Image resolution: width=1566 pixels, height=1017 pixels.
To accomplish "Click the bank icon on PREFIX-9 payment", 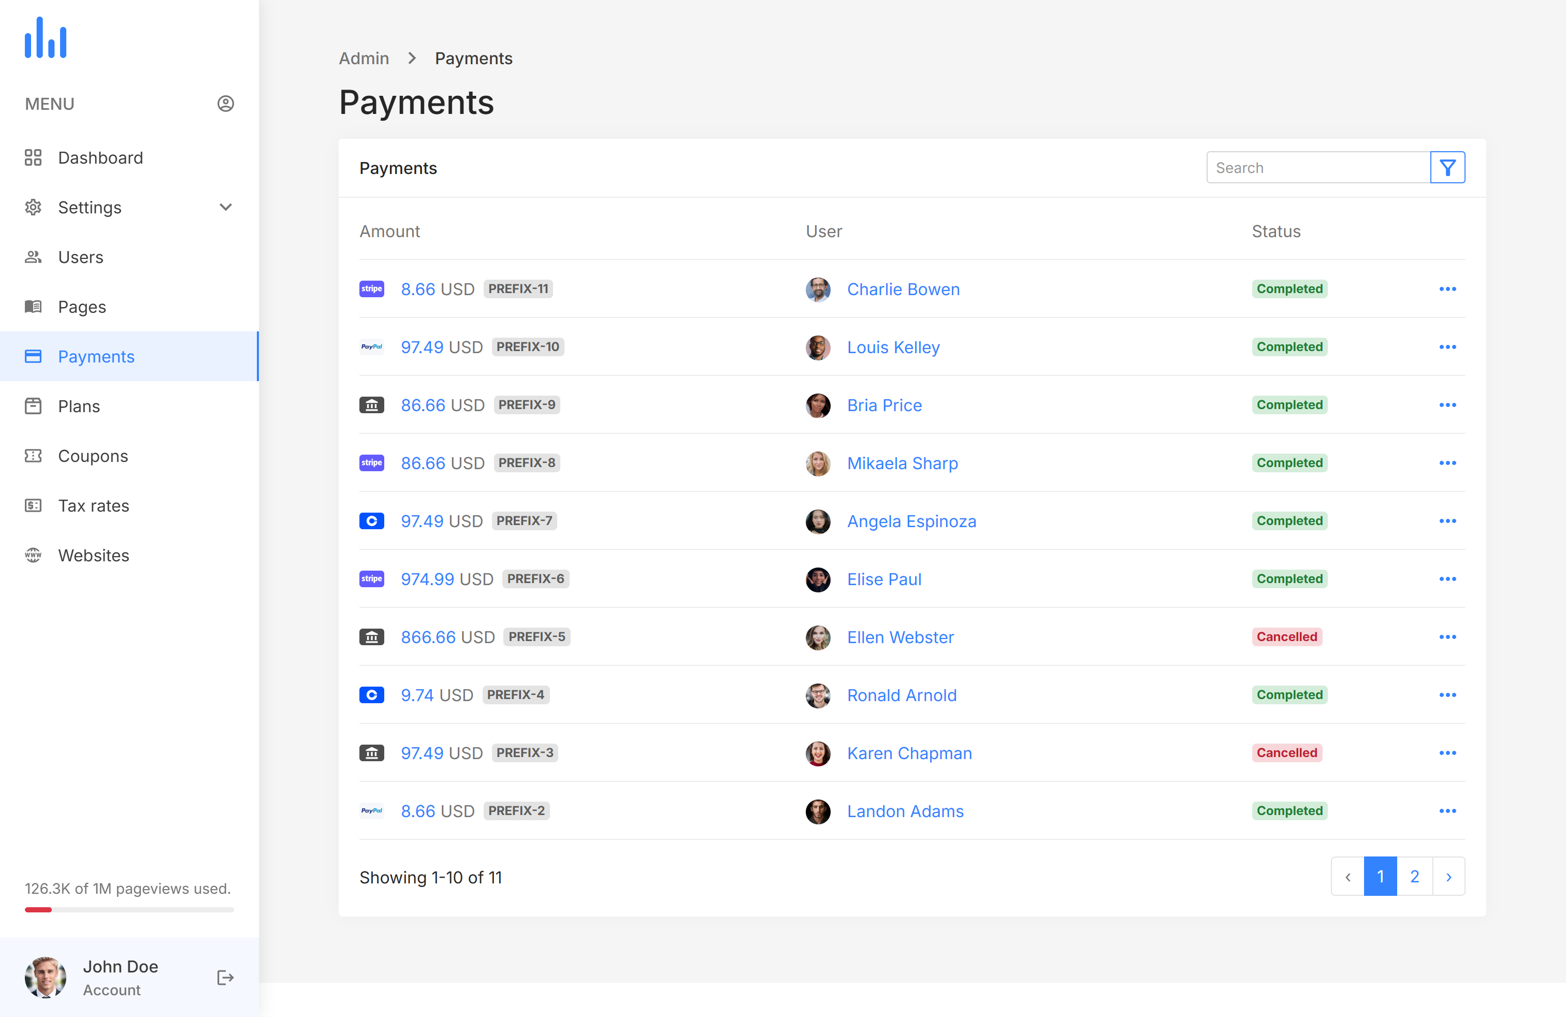I will pyautogui.click(x=371, y=404).
